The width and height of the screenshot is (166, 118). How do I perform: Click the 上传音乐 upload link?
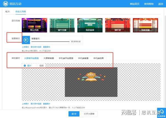(25, 47)
